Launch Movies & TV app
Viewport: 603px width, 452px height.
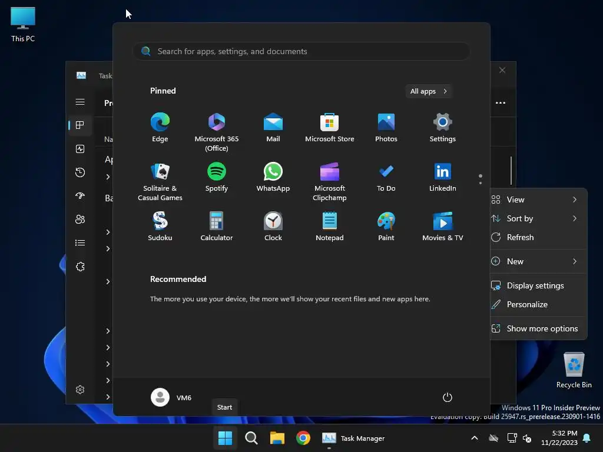[443, 227]
